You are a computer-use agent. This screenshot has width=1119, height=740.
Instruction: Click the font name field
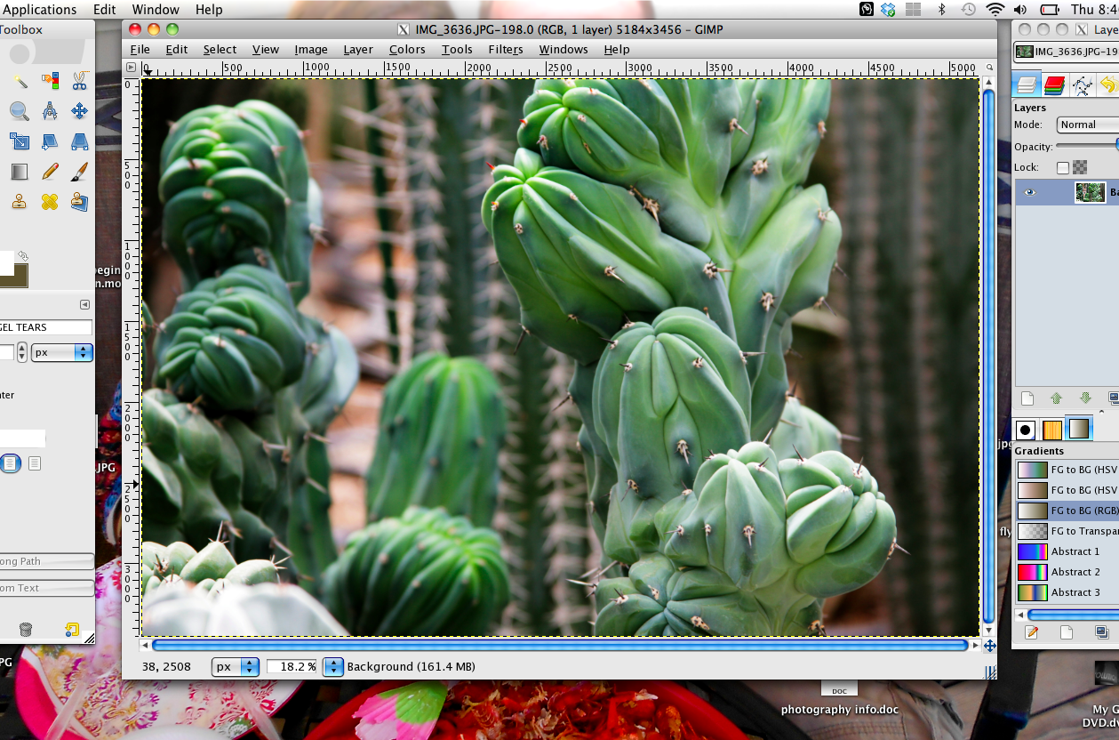tap(46, 327)
